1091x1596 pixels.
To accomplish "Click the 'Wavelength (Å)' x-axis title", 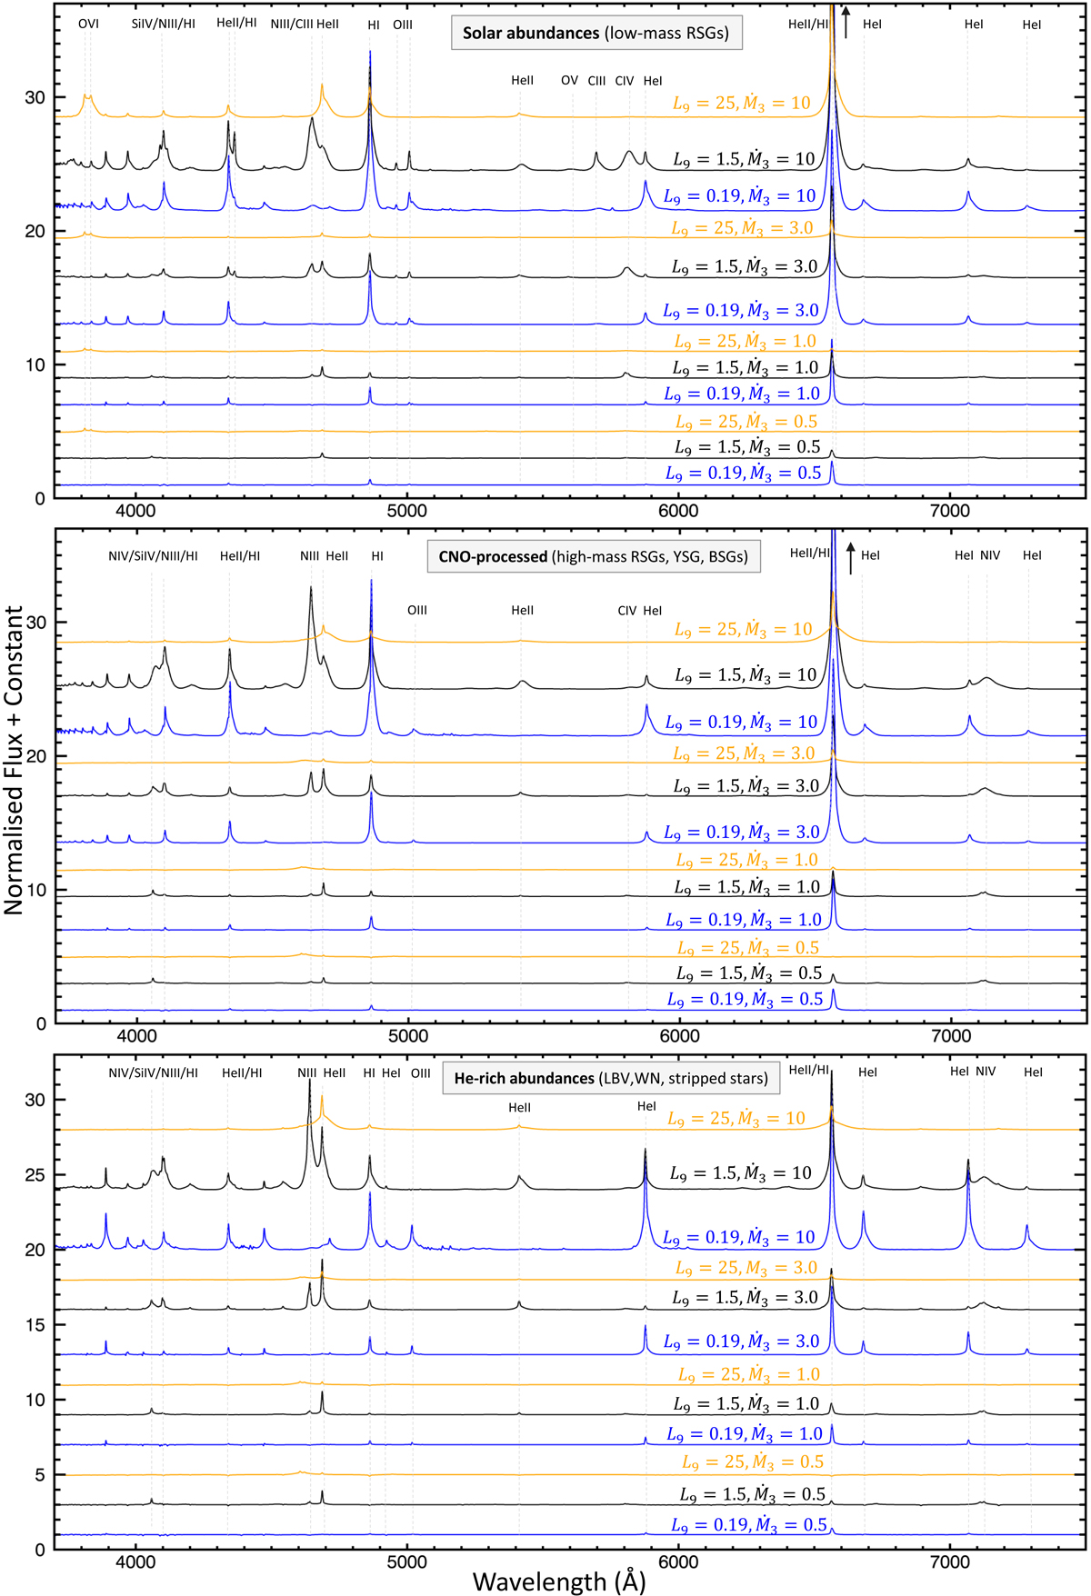I will coord(558,1581).
